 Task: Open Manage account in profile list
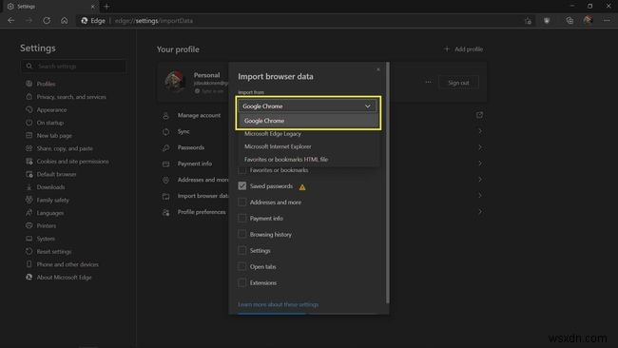pos(199,115)
